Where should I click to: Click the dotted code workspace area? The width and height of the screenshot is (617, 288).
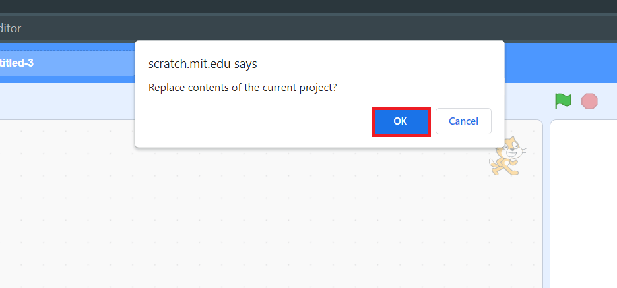pyautogui.click(x=198, y=211)
